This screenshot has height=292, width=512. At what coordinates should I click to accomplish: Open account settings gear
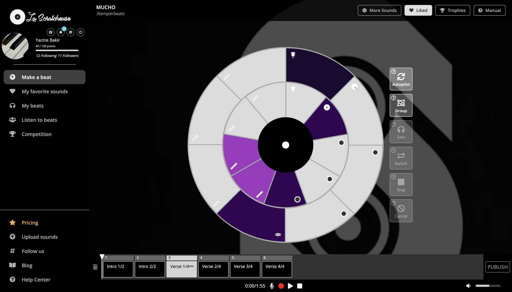pos(70,32)
